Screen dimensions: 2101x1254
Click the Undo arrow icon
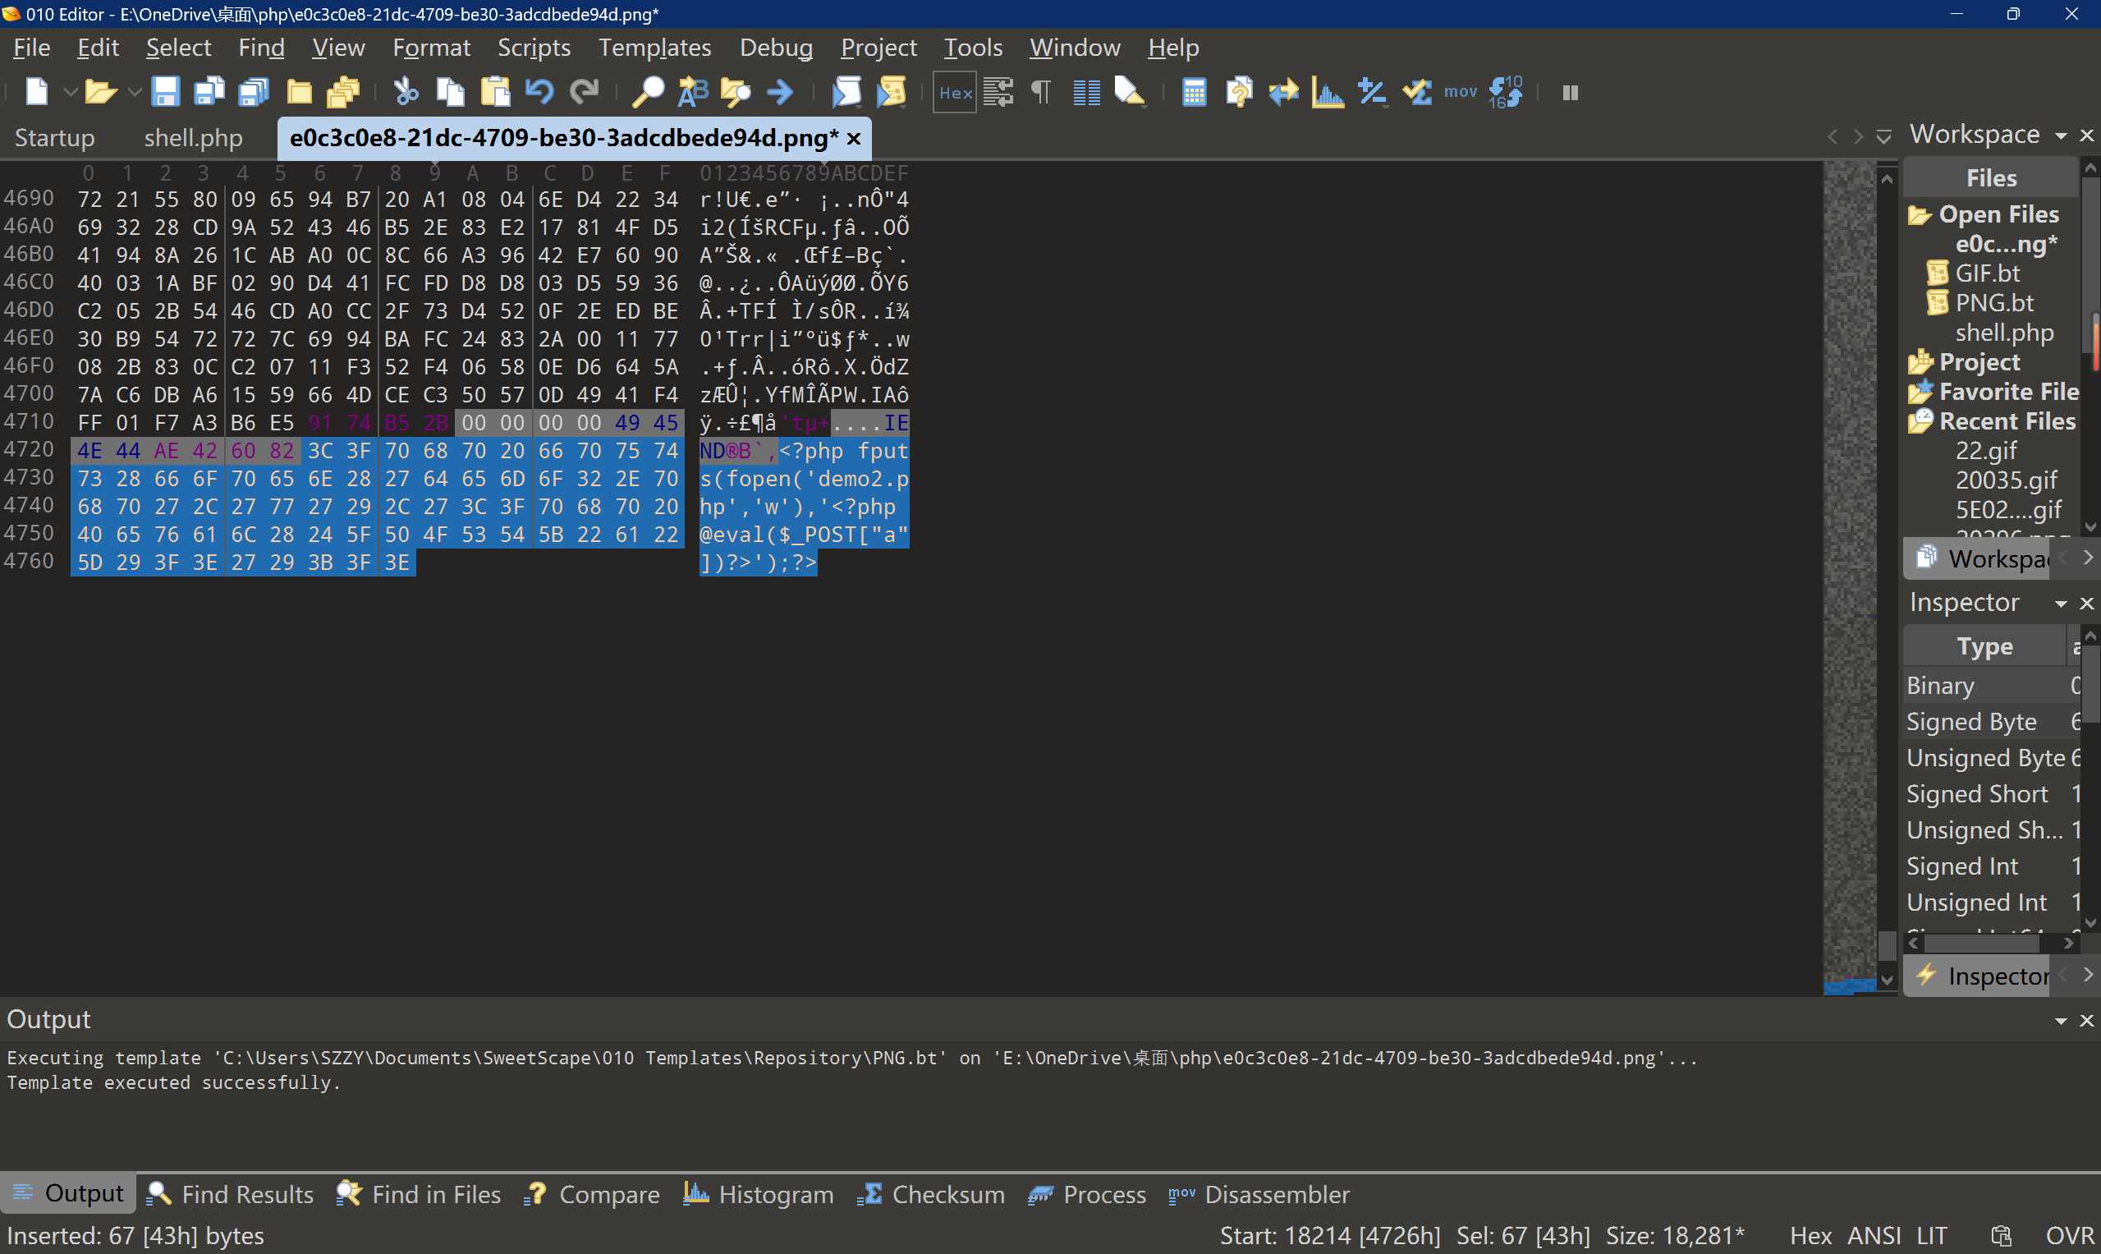point(539,92)
